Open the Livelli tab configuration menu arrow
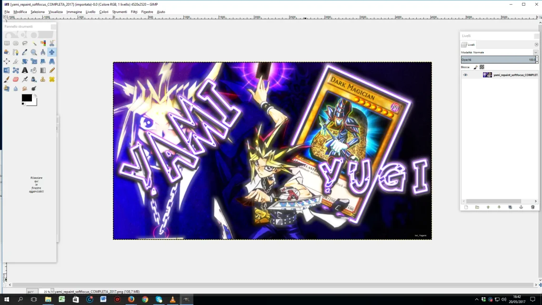The width and height of the screenshot is (542, 305). coord(536,45)
